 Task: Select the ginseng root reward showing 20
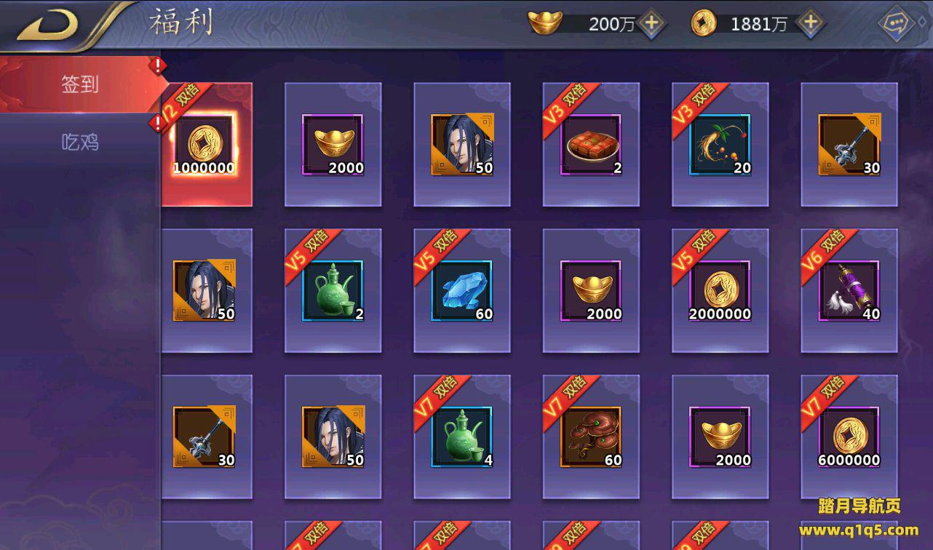pos(720,144)
